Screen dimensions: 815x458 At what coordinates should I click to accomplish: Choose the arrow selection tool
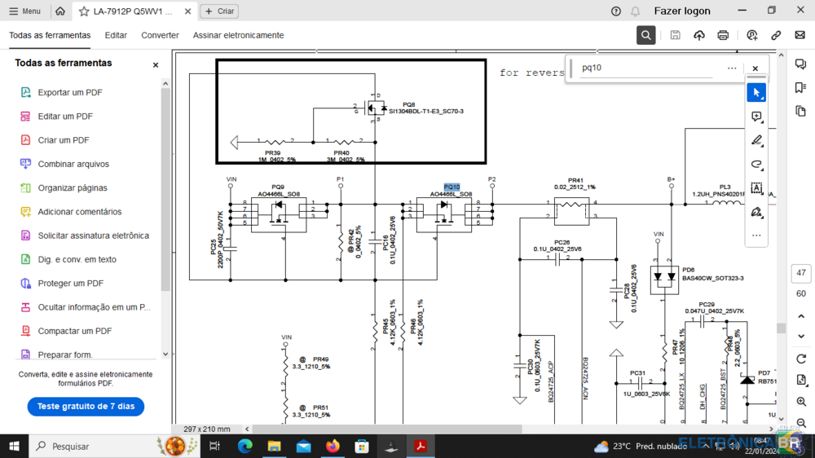click(756, 93)
